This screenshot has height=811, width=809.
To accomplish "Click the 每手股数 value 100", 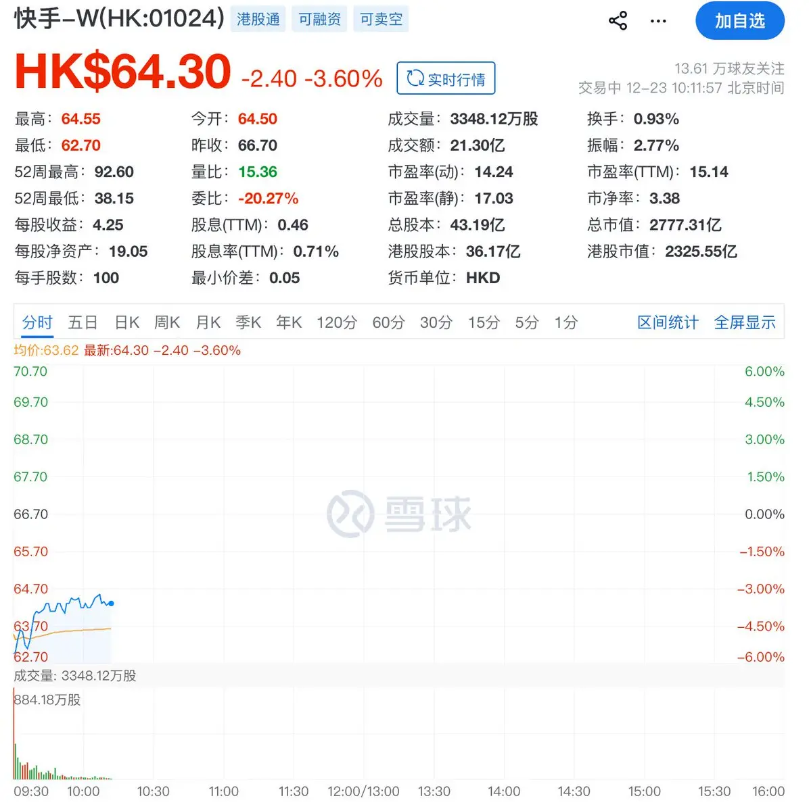I will pyautogui.click(x=106, y=278).
